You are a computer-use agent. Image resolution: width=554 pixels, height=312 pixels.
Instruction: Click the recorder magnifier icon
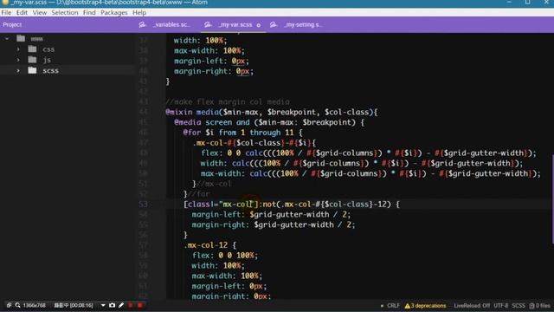[x=17, y=305]
